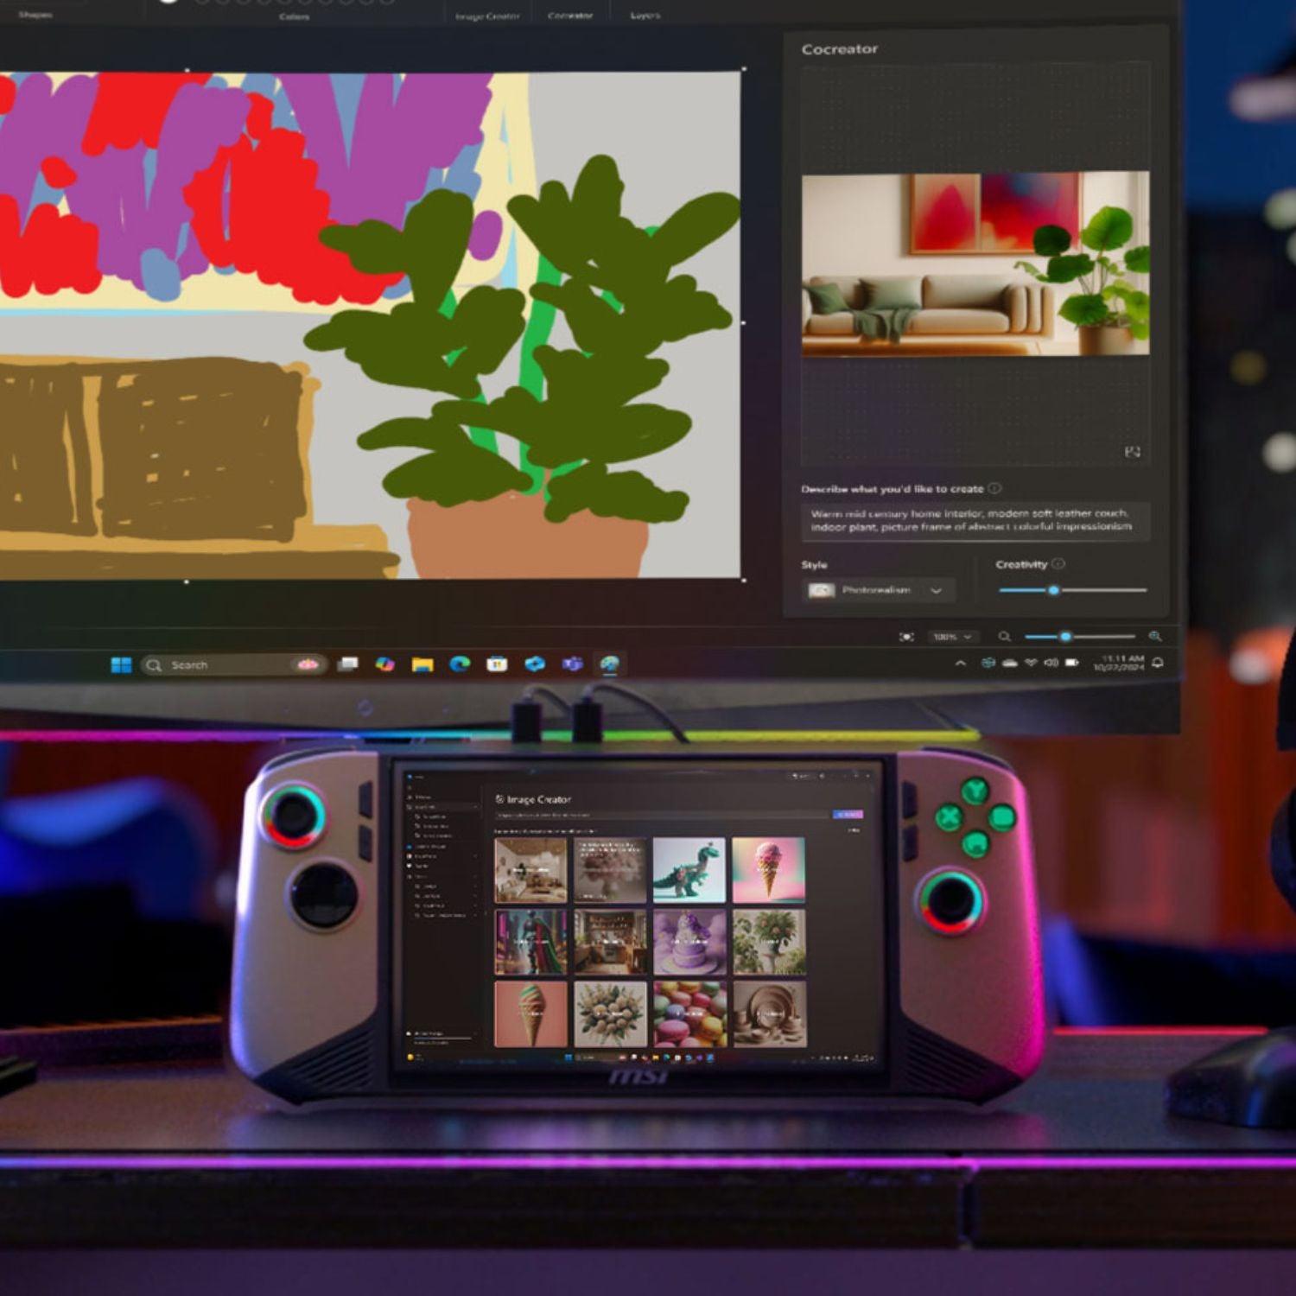This screenshot has height=1296, width=1296.
Task: Click the zoom in magnifier icon
Action: pyautogui.click(x=1155, y=637)
